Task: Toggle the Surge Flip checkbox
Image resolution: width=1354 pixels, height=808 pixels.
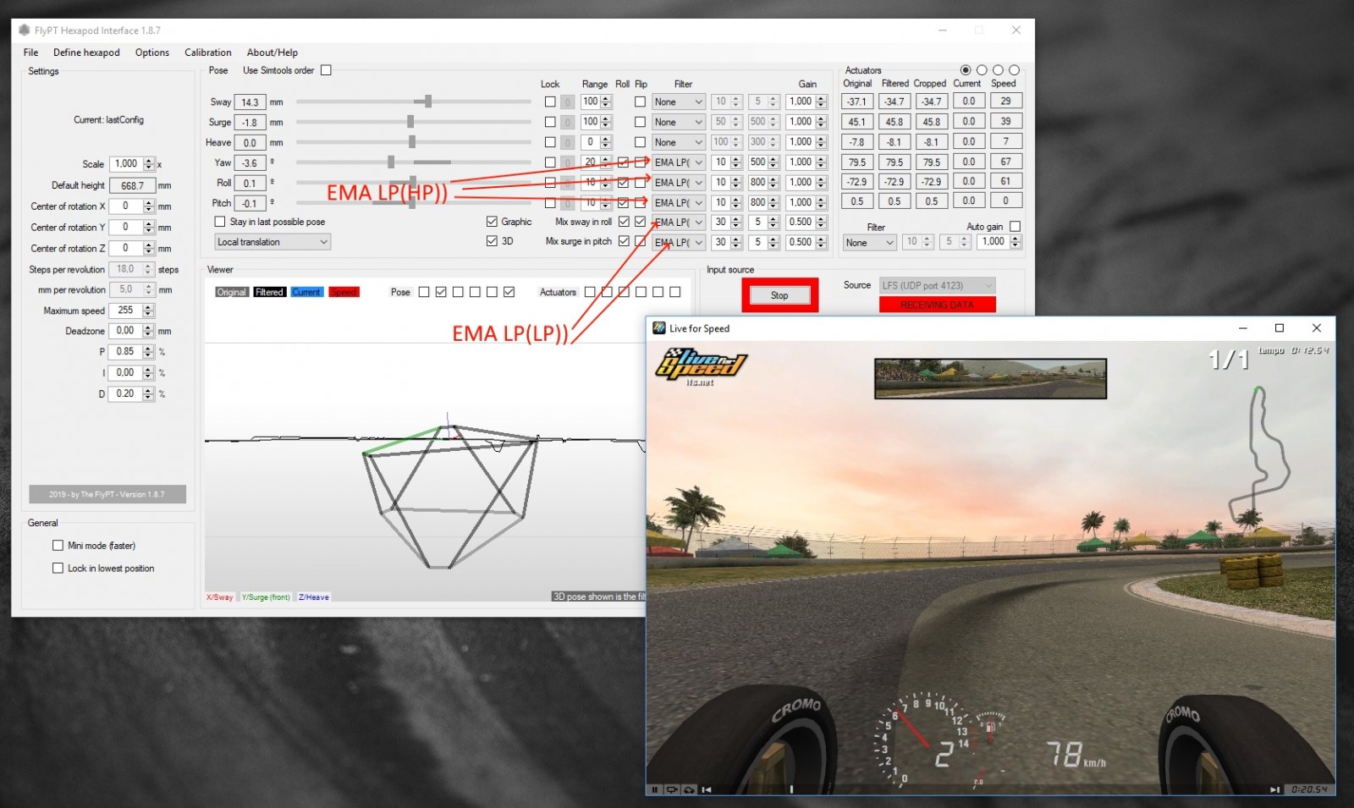Action: click(x=640, y=122)
